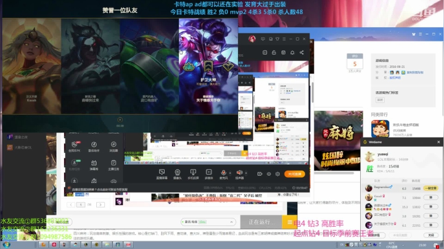
Task: Open the blue share link beside share icons
Action: click(415, 73)
